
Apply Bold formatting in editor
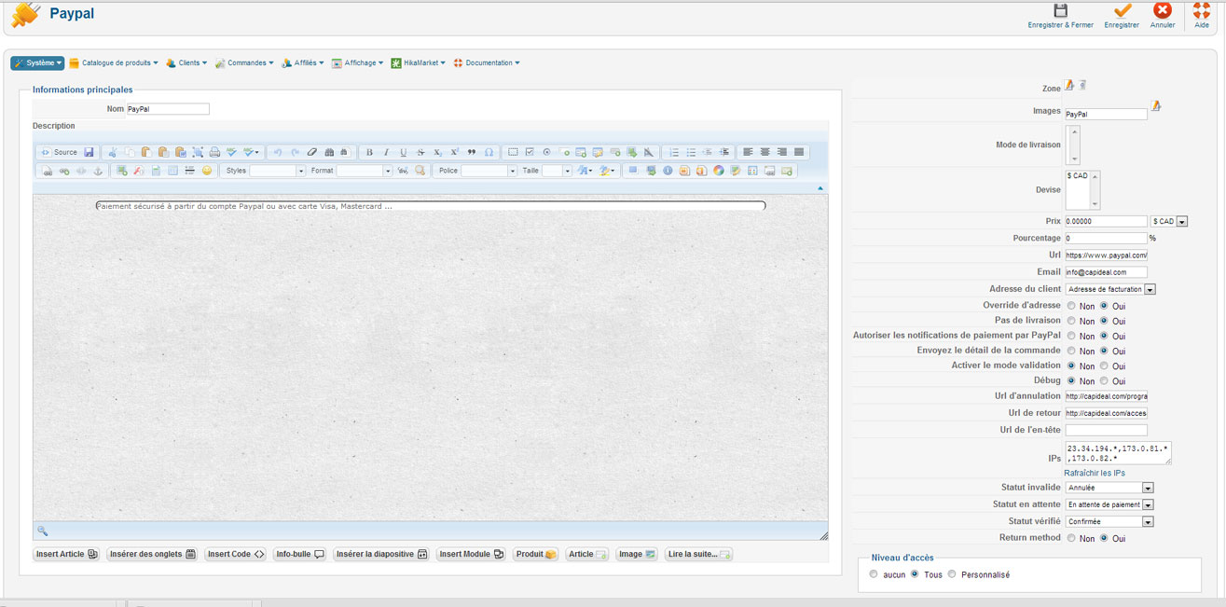pos(369,152)
